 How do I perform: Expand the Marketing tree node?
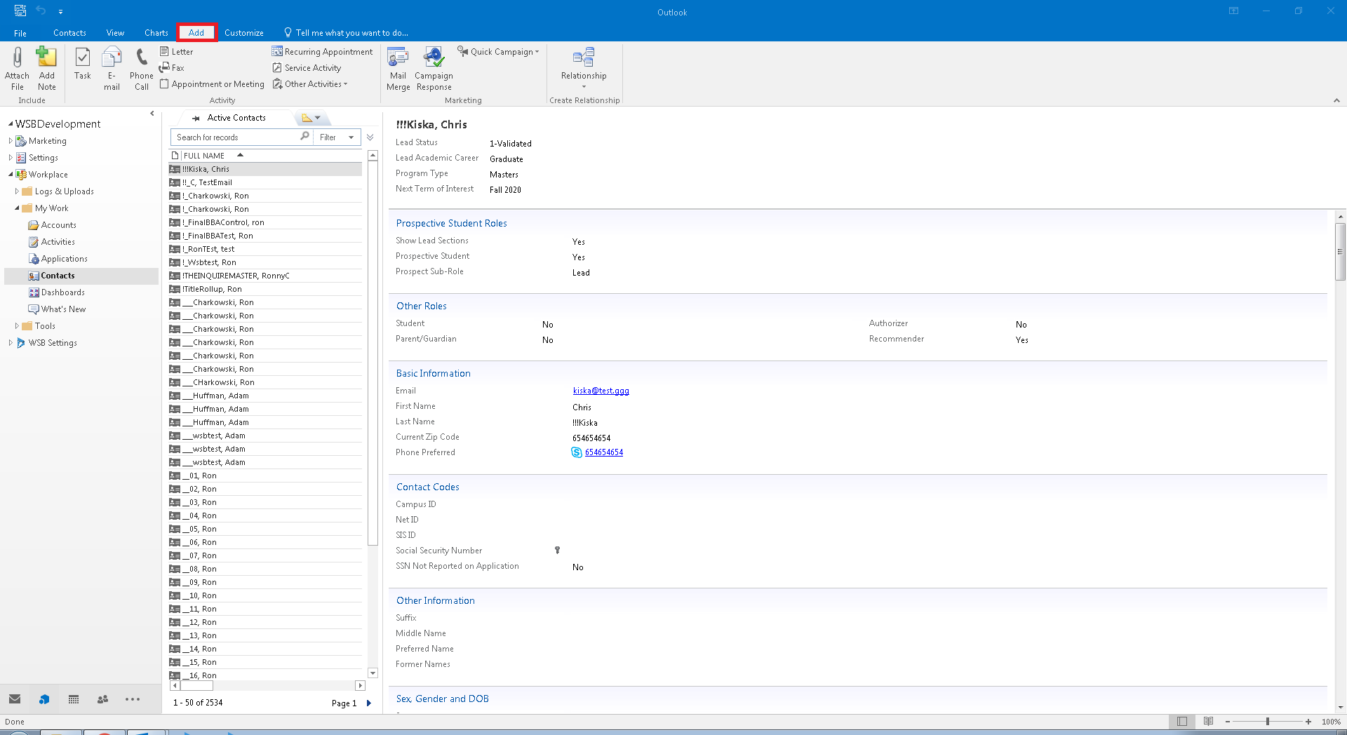pyautogui.click(x=11, y=141)
